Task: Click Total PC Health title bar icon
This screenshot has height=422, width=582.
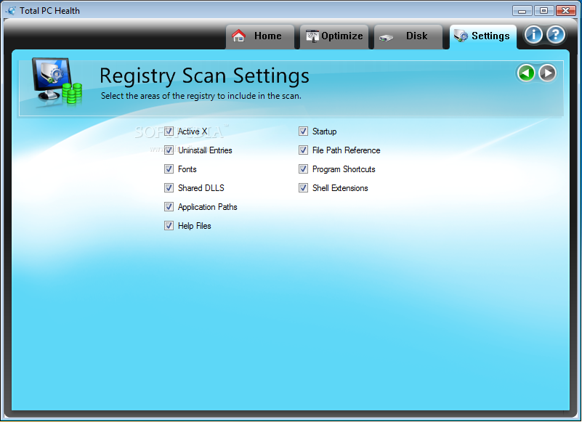Action: click(x=12, y=10)
